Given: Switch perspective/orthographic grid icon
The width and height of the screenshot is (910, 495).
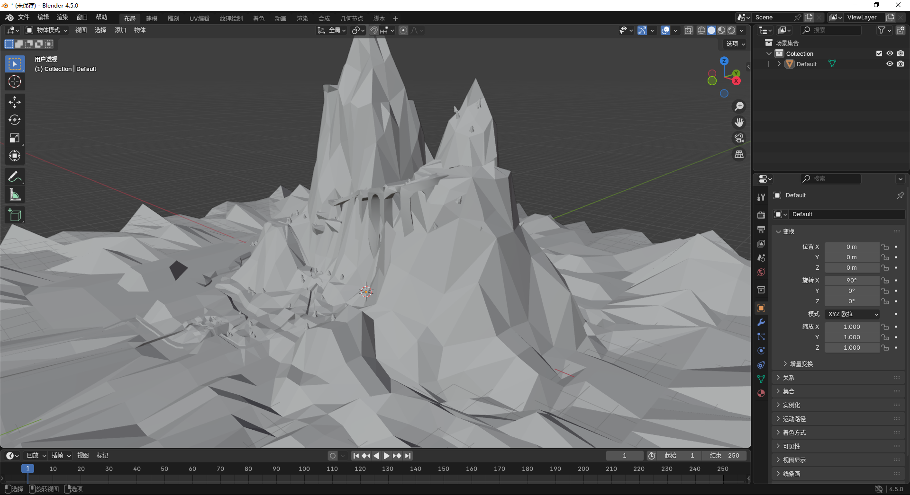Looking at the screenshot, I should pos(739,154).
